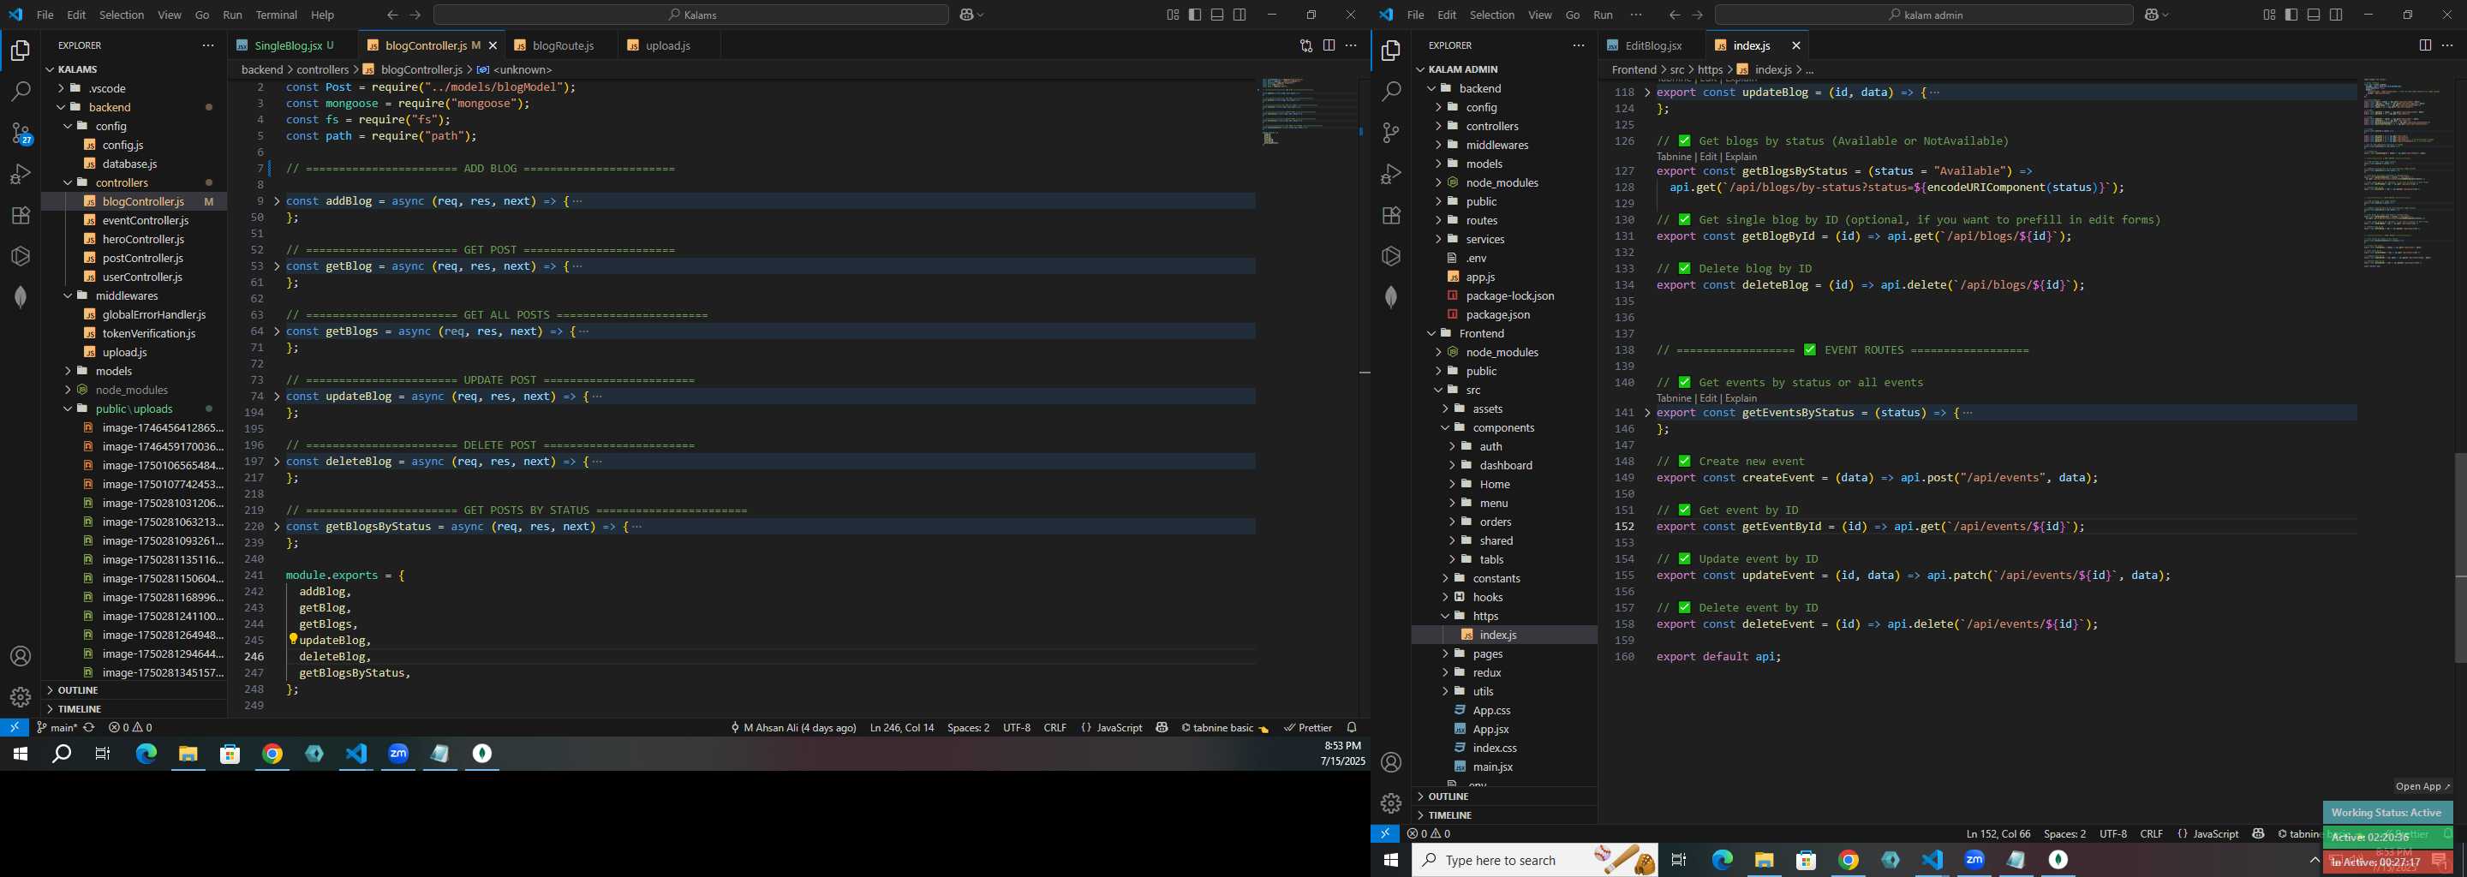Split editor in kalam admin window
This screenshot has width=2467, height=877.
(x=2425, y=45)
